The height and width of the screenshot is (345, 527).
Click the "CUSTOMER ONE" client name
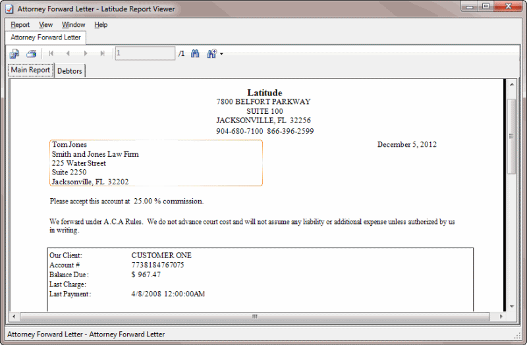pyautogui.click(x=161, y=255)
